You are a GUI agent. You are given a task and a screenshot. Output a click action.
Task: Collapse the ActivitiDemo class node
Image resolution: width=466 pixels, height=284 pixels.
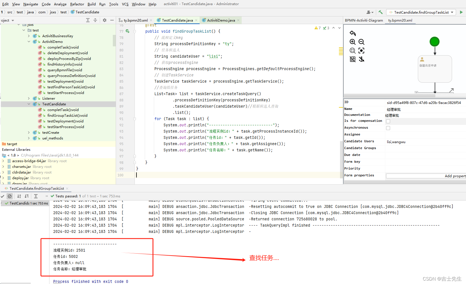(x=29, y=42)
